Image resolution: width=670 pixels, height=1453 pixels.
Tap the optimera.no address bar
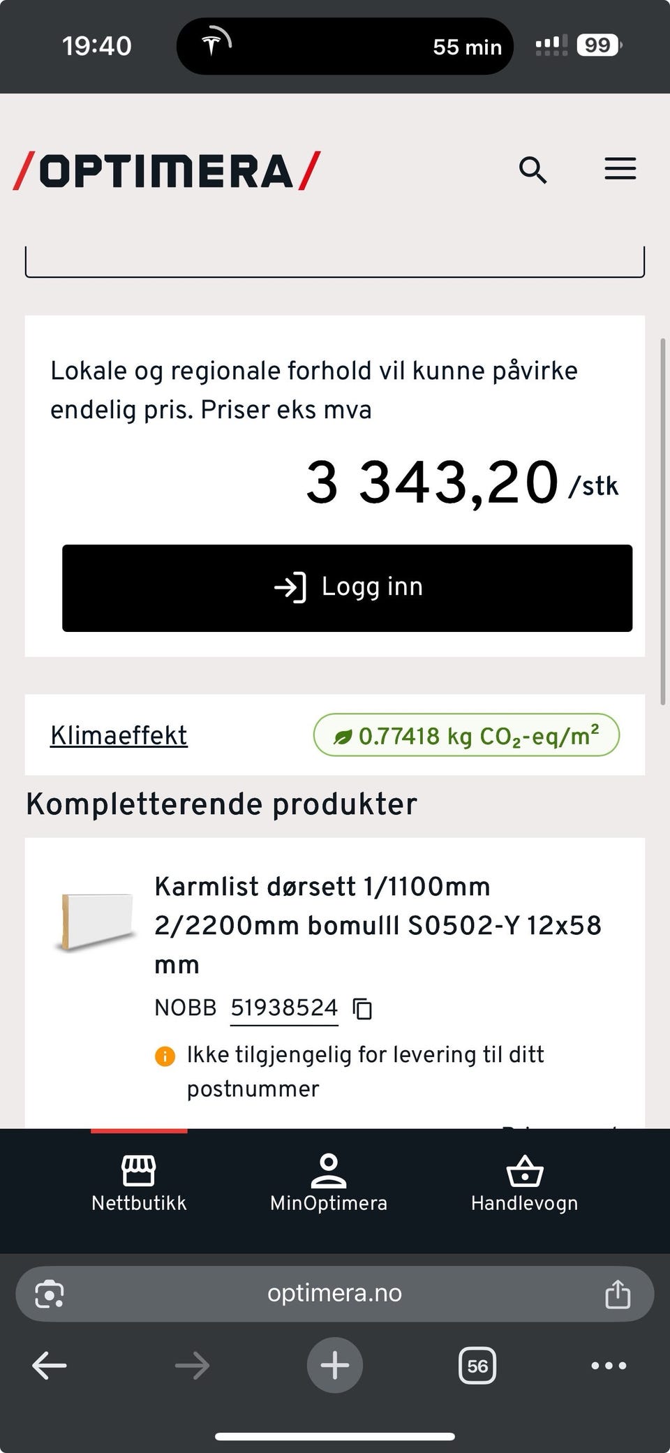click(334, 1294)
